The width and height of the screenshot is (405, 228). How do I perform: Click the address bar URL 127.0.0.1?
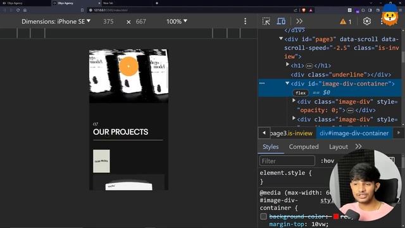[x=111, y=10]
